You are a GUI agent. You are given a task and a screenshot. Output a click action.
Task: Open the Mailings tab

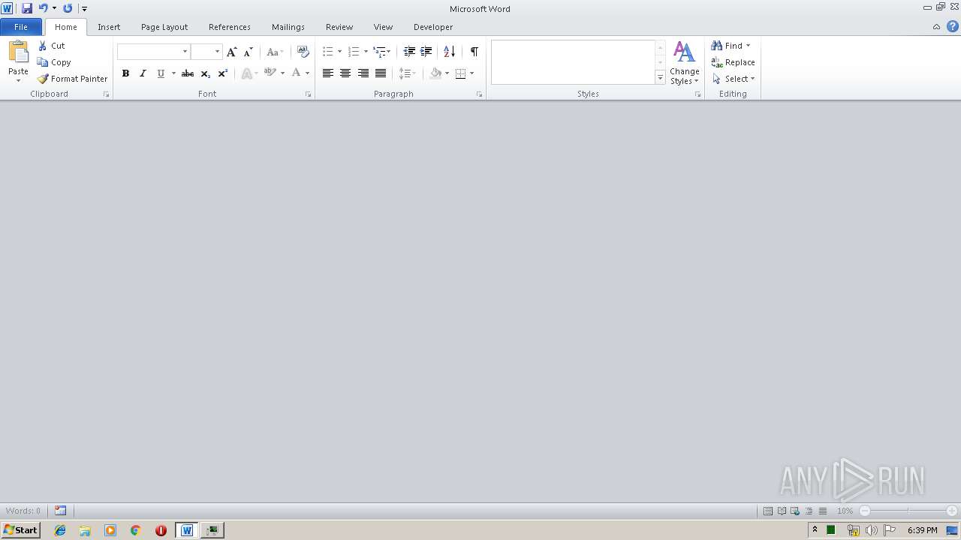pyautogui.click(x=288, y=27)
